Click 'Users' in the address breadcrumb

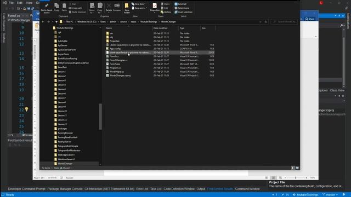[103, 22]
